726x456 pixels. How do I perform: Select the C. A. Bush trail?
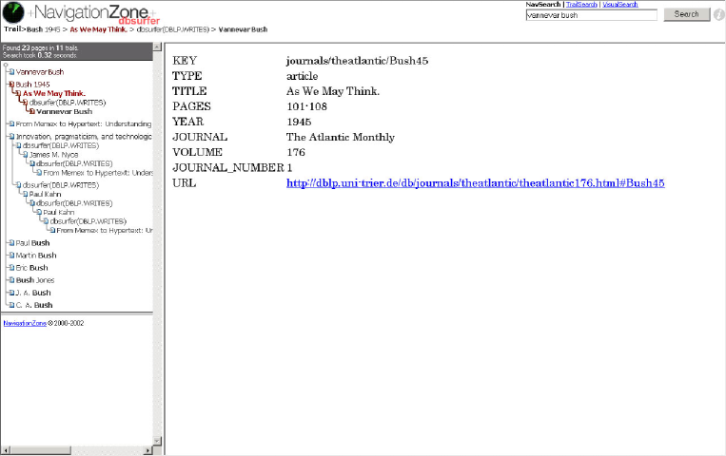tap(34, 305)
